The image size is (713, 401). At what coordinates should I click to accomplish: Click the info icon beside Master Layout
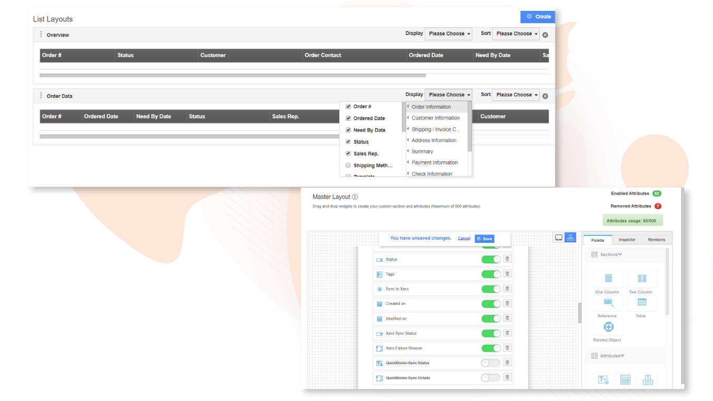[x=355, y=197]
